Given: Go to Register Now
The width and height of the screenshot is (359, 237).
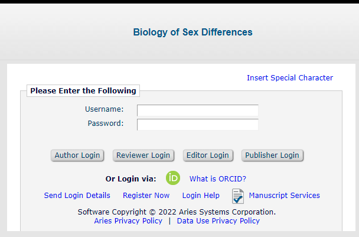Looking at the screenshot, I should [x=146, y=196].
